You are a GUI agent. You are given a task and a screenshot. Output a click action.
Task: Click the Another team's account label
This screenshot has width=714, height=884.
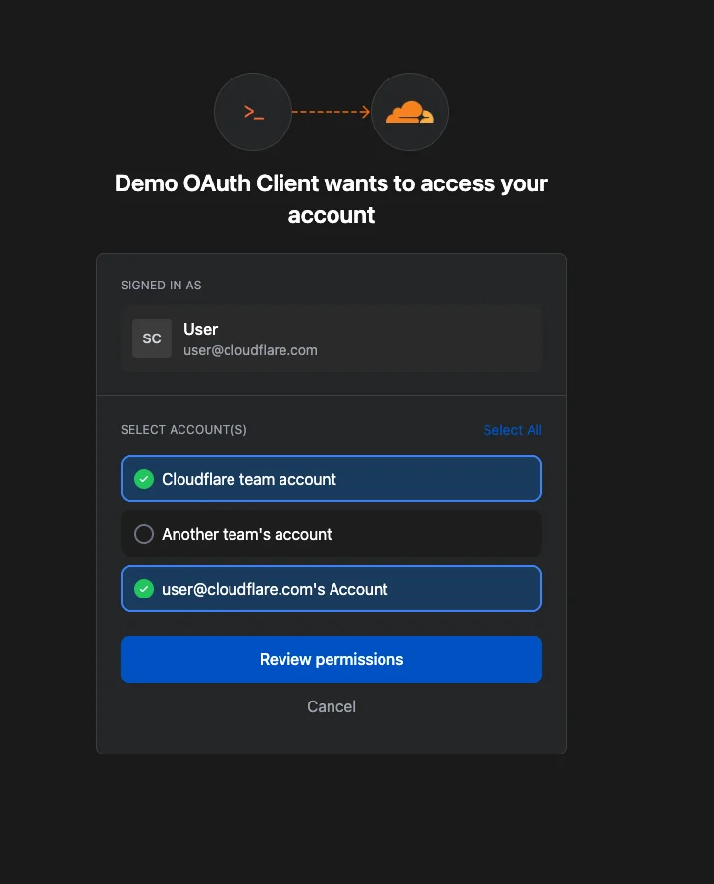pos(247,534)
